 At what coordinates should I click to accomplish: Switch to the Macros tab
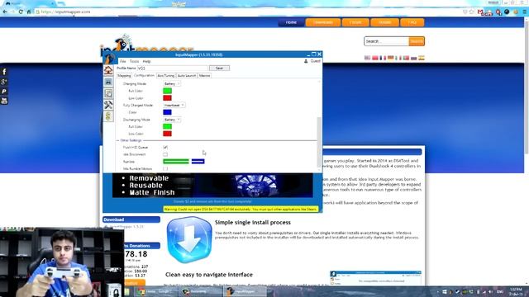(x=204, y=76)
